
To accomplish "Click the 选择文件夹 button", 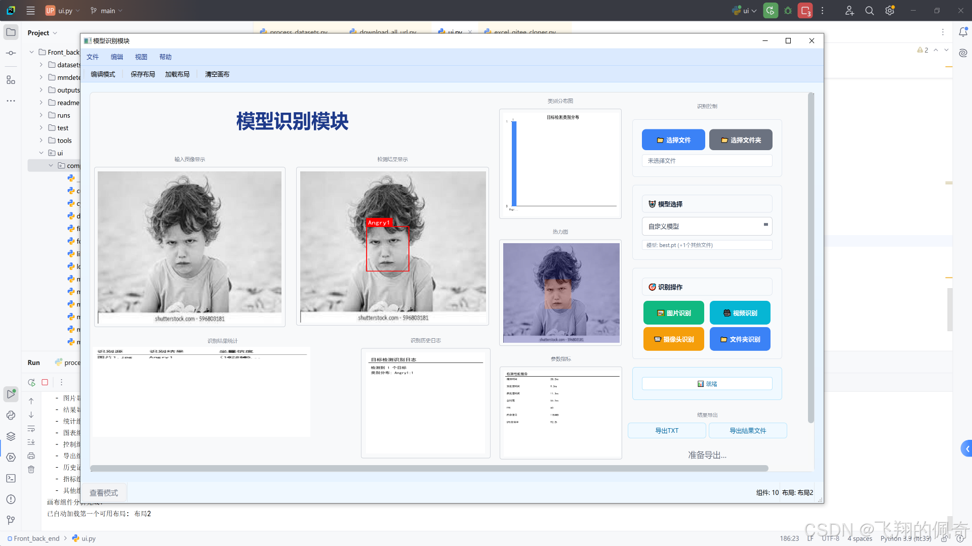I will (741, 140).
